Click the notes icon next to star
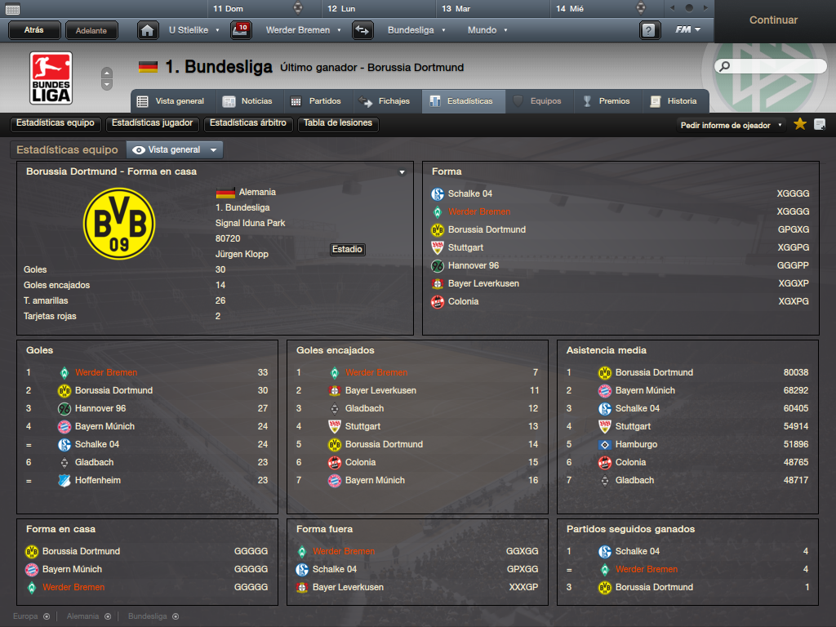The height and width of the screenshot is (627, 836). click(x=820, y=124)
